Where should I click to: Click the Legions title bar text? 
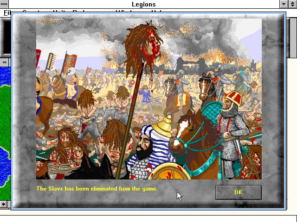pos(144,4)
